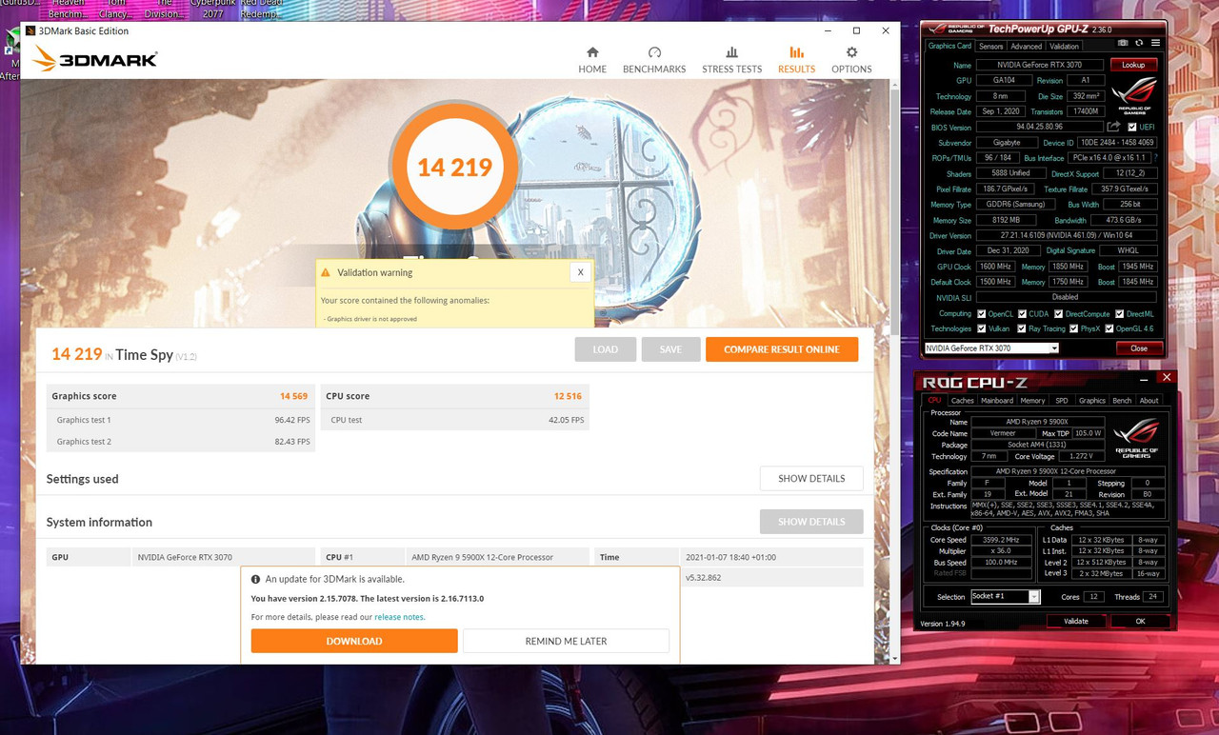Click the Close button in GPU-Z

1139,348
